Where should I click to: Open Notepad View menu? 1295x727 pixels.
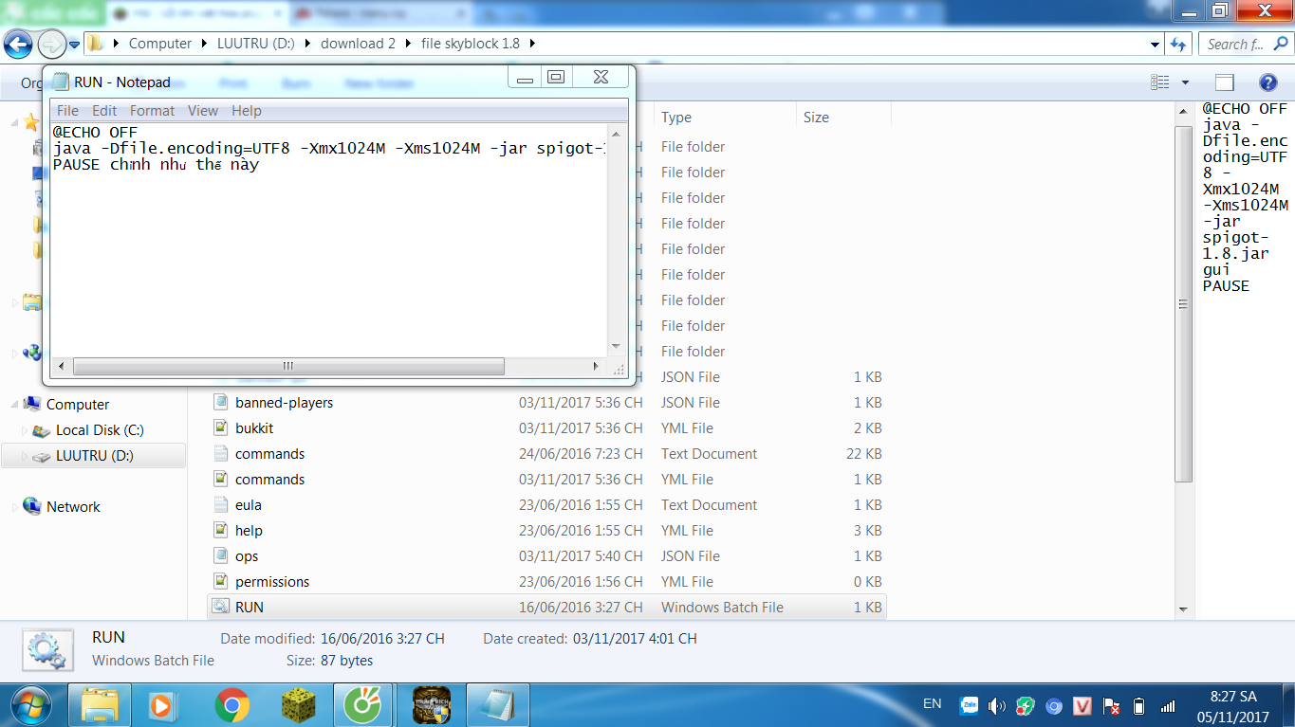[x=203, y=111]
